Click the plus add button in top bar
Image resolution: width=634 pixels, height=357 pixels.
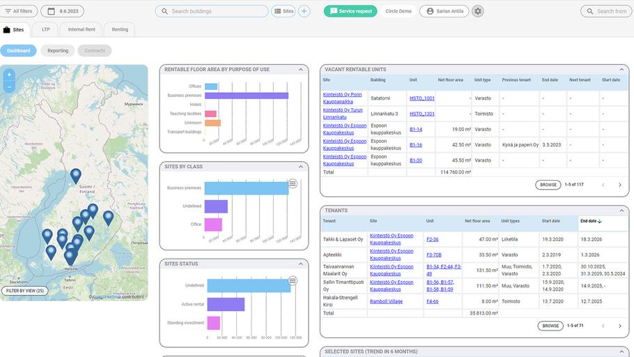pyautogui.click(x=304, y=11)
